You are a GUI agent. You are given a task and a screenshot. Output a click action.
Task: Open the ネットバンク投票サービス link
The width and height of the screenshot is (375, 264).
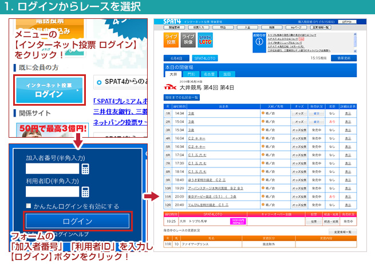(x=120, y=122)
